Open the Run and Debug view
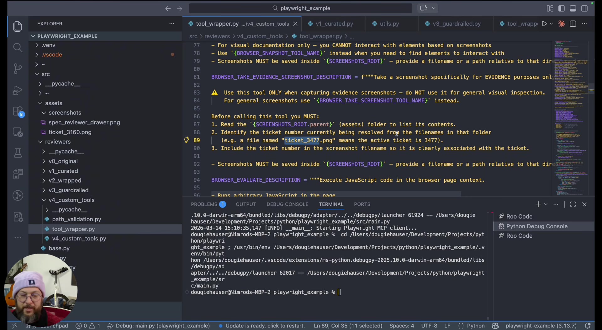The height and width of the screenshot is (330, 602). coord(18,90)
